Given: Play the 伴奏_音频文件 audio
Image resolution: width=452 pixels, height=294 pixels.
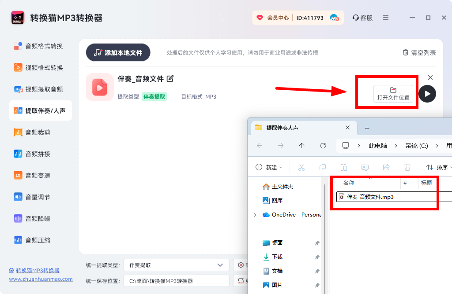Looking at the screenshot, I should coord(427,94).
